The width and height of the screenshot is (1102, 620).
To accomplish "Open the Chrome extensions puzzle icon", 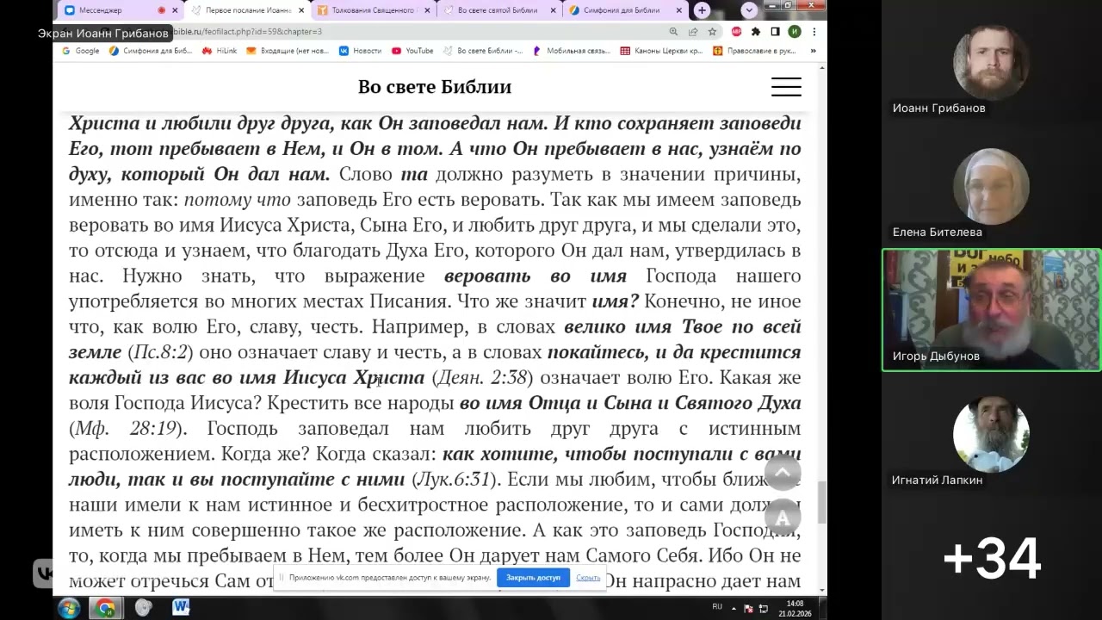I will click(x=756, y=32).
